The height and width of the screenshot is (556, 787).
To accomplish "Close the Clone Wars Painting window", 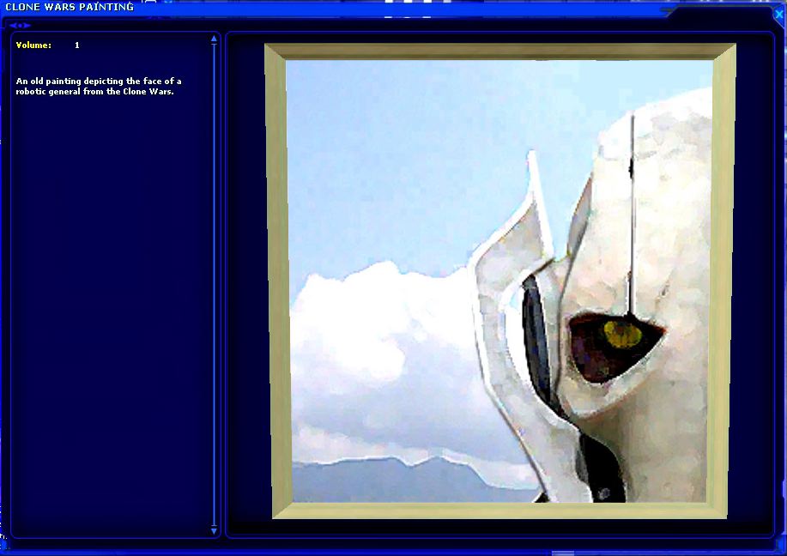I will 779,14.
